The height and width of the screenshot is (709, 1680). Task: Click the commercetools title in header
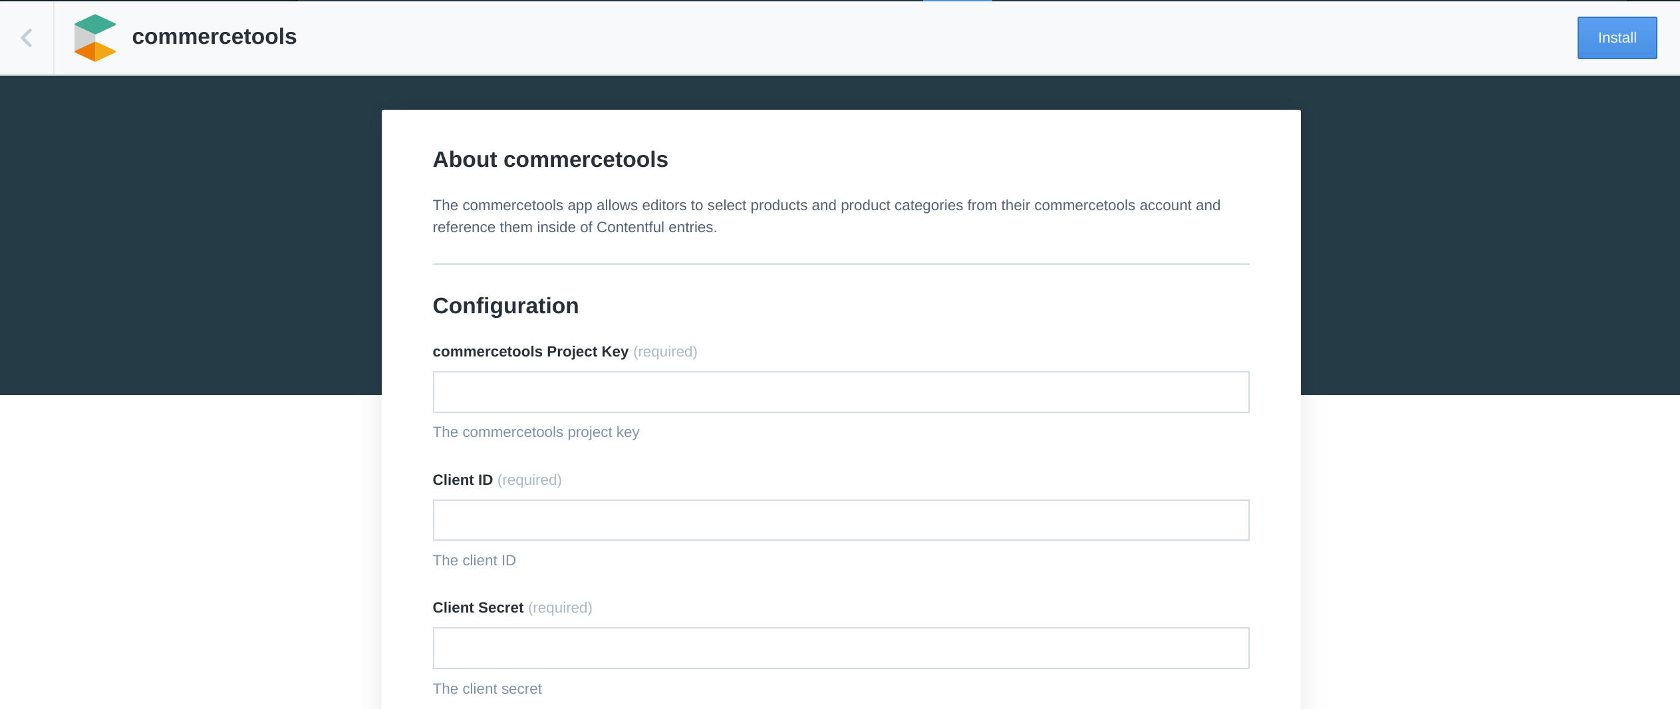pos(214,37)
